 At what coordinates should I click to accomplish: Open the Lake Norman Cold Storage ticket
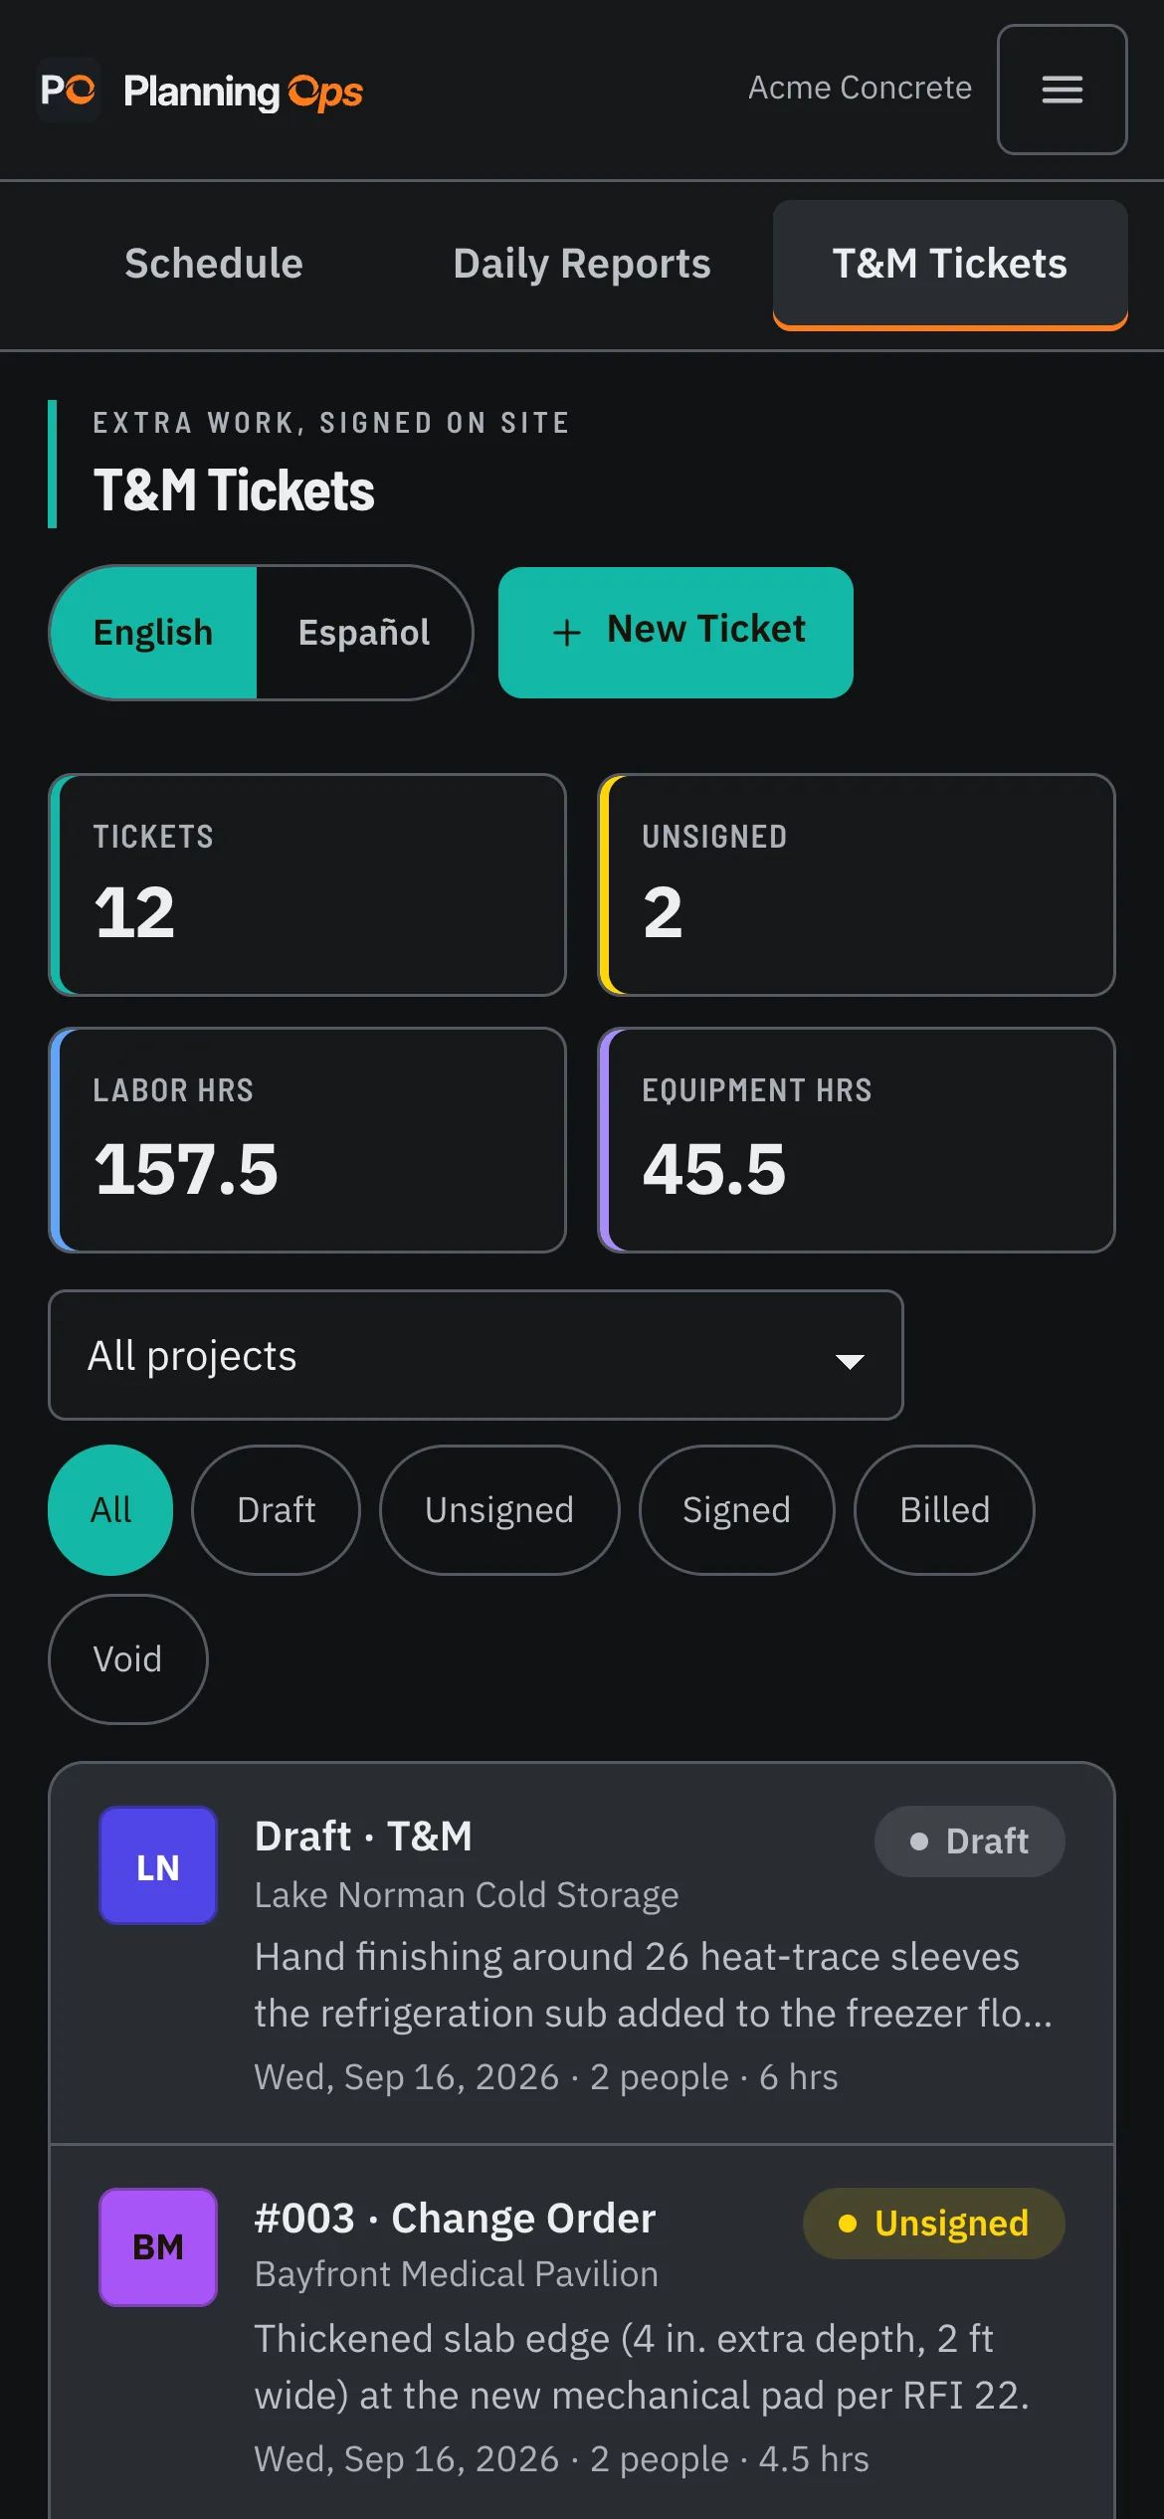582,1953
